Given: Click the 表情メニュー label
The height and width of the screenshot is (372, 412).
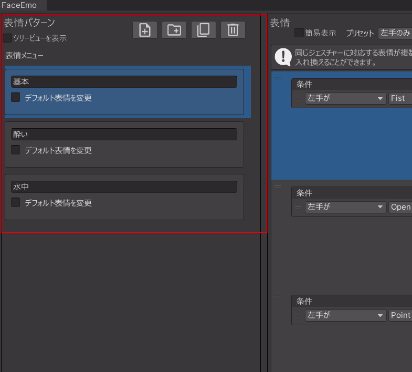Looking at the screenshot, I should (x=24, y=55).
